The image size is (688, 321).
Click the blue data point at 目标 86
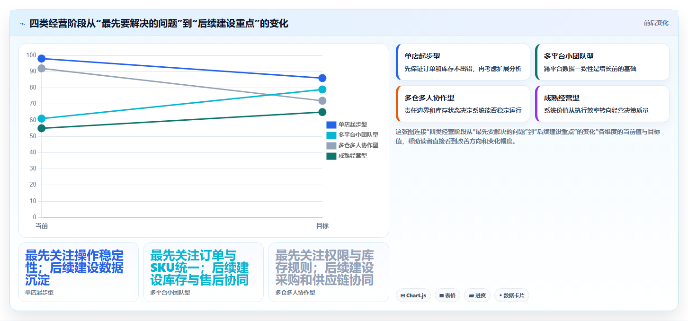pyautogui.click(x=322, y=78)
